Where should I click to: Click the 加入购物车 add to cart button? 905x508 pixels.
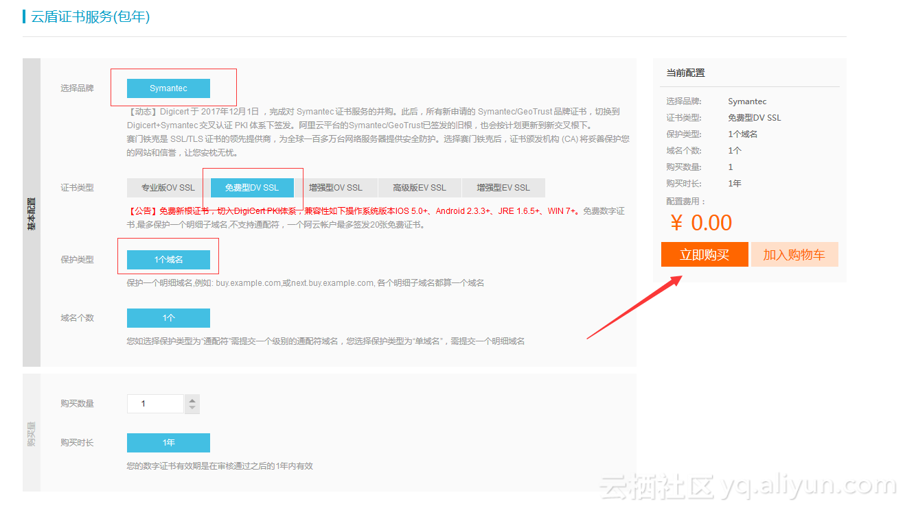794,255
